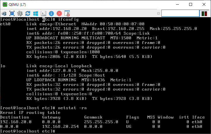Click the typed 'netstat -rn' command
The image size is (211, 134).
72,108
